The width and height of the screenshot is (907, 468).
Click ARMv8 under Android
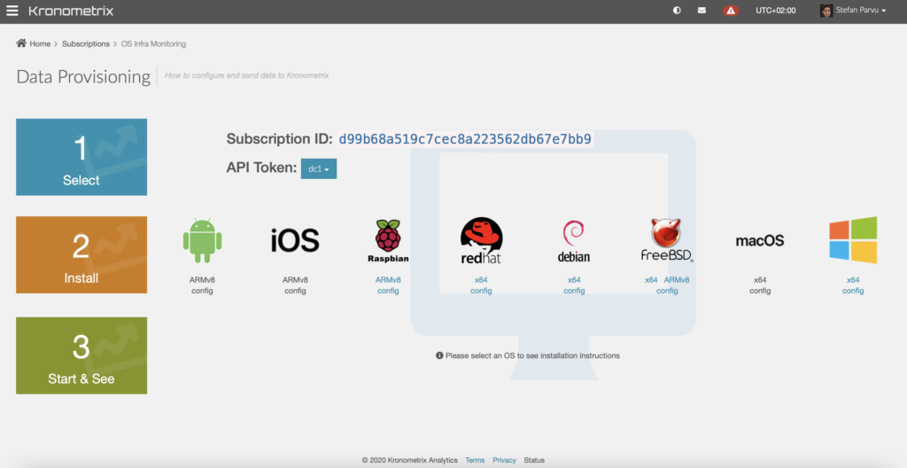(x=203, y=280)
